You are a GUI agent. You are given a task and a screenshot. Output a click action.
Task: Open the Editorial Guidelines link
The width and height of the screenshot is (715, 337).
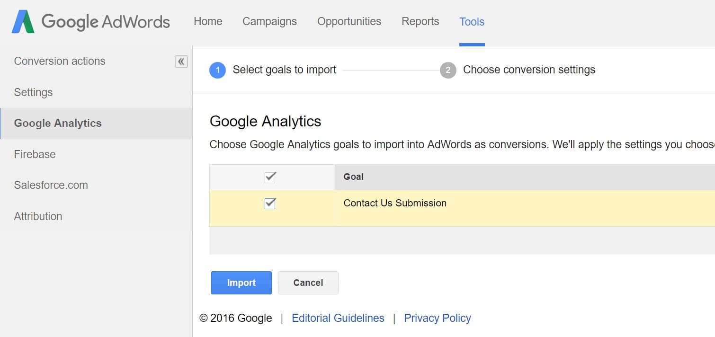tap(338, 318)
